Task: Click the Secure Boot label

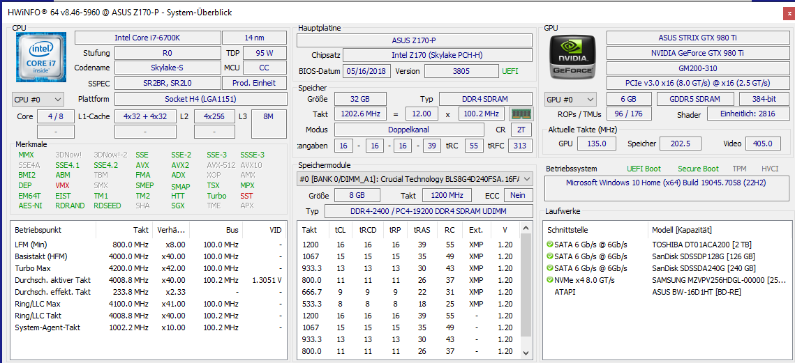Action: (x=698, y=169)
